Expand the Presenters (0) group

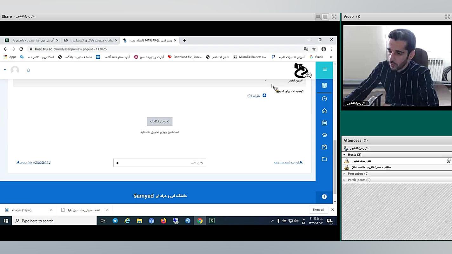(344, 174)
